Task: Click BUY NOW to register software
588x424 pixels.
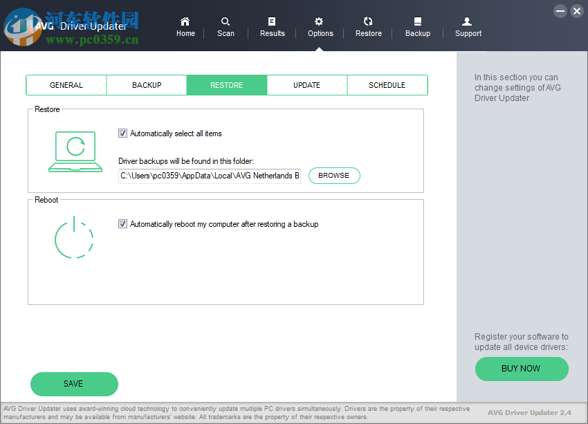Action: [x=522, y=369]
